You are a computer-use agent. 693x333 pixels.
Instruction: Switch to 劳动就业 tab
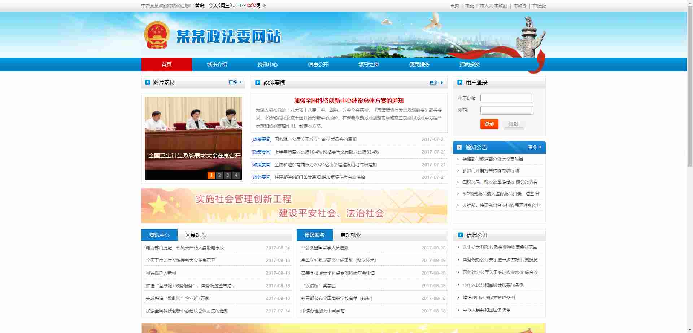tap(351, 235)
